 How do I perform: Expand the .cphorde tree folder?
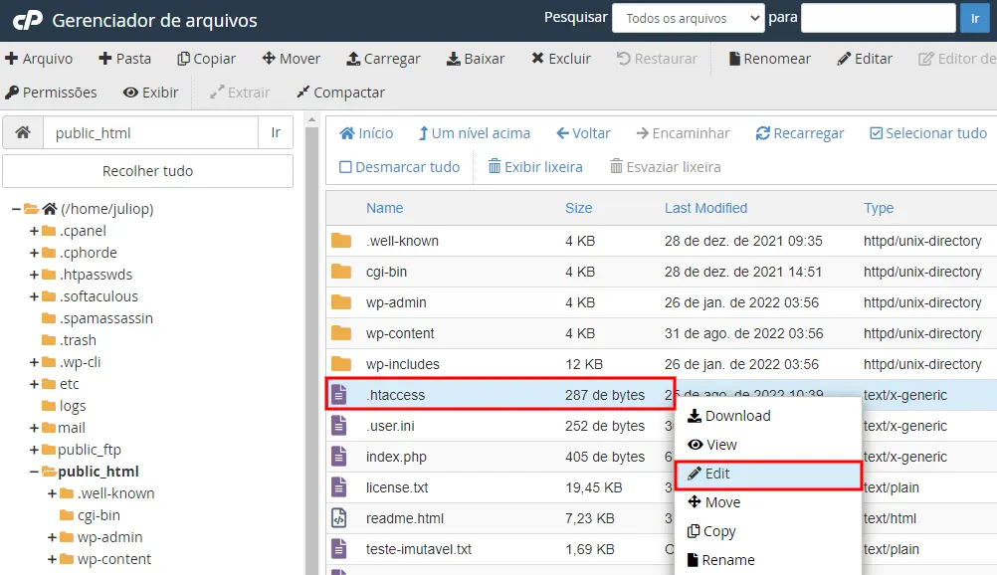point(35,253)
